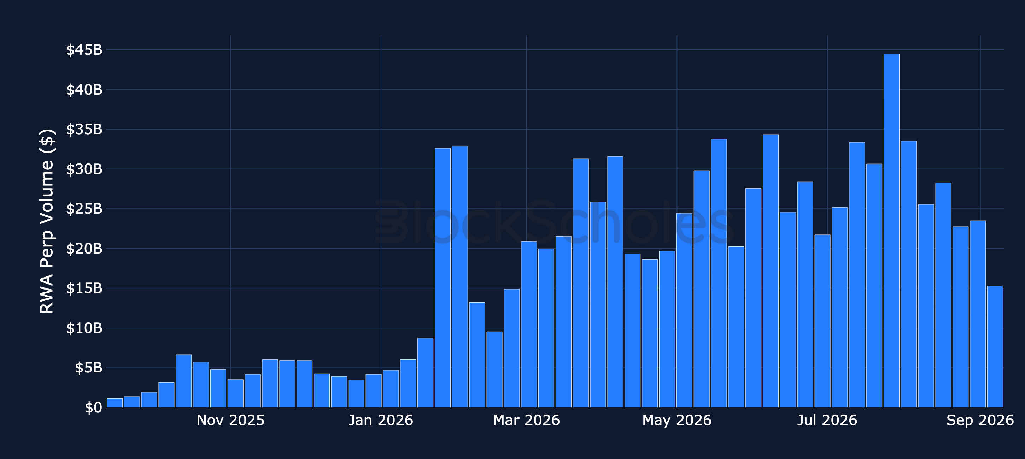Click the $25B y-axis label

pos(84,209)
